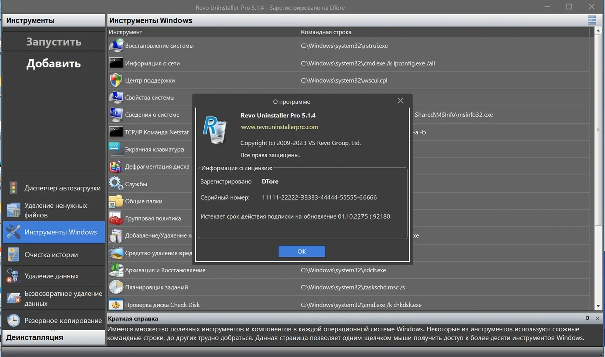Select the Центр поддержки row
The image size is (605, 357).
tap(348, 80)
